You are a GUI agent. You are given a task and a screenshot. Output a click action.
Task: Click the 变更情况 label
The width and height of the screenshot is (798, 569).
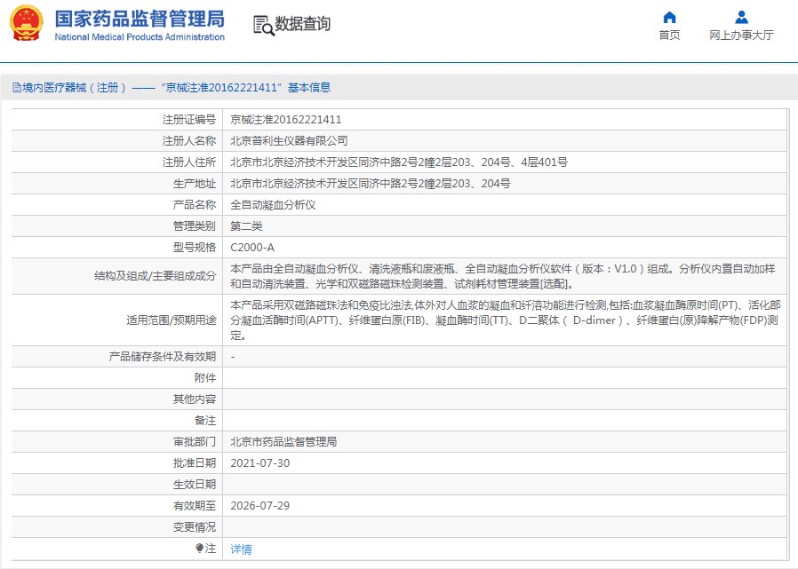coord(195,527)
